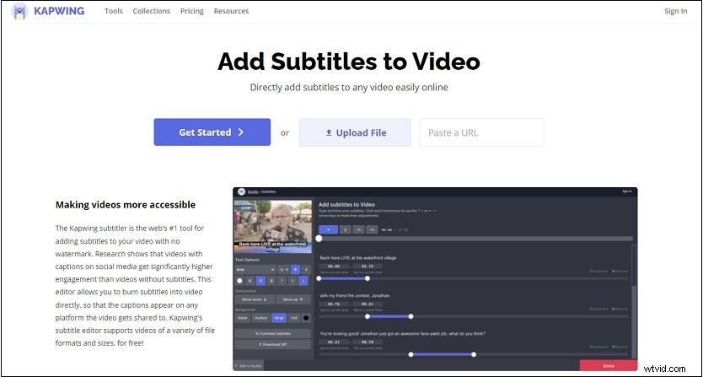The width and height of the screenshot is (703, 377).
Task: Click the Studio breadcrumb link in editor preview
Action: point(253,191)
